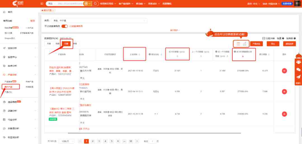Toggle the 不过滤直播商品 switch

(x=65, y=26)
